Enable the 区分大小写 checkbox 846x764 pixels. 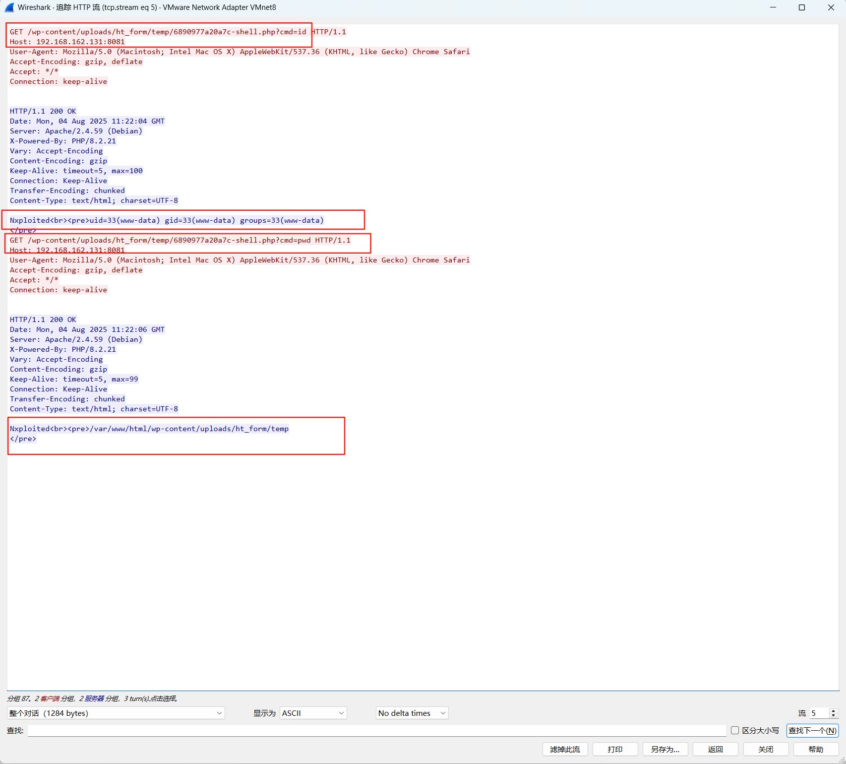(x=735, y=730)
